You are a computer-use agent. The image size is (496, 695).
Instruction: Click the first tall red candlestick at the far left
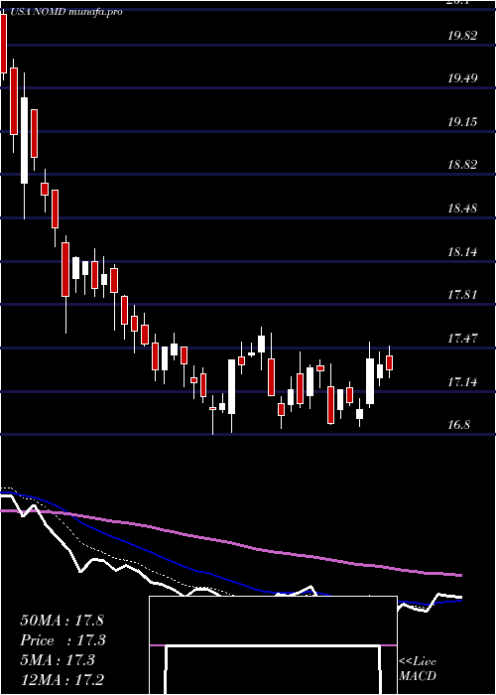3,44
